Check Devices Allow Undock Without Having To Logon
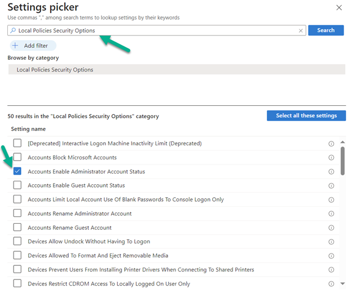Image resolution: width=352 pixels, height=298 pixels. (17, 241)
